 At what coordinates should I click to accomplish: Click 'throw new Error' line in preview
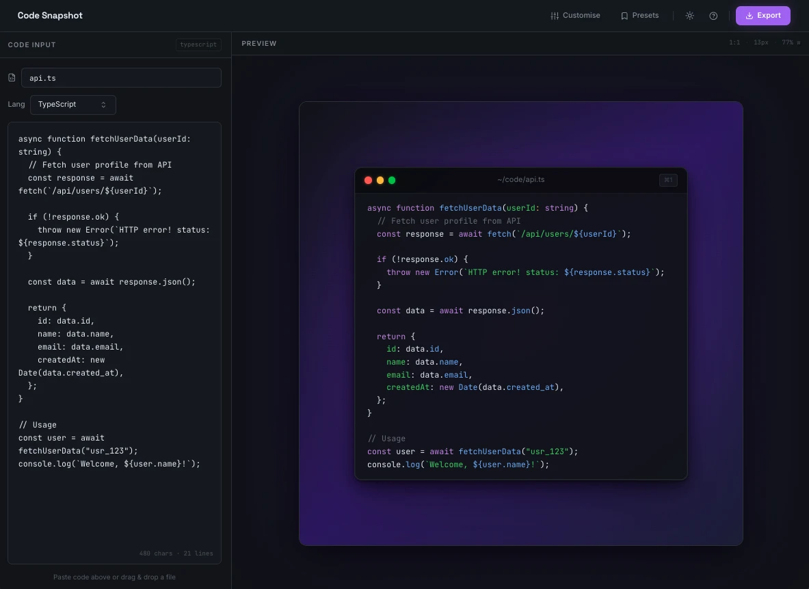coord(526,272)
